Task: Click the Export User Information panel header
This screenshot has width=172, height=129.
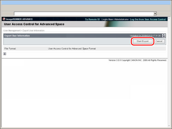Action: point(85,36)
